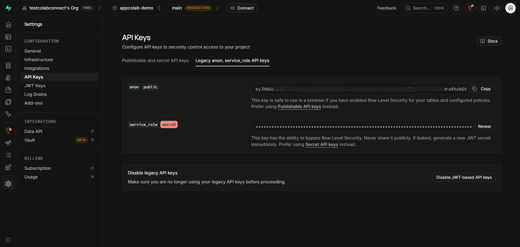
Task: Select Legacy anon, service_role API keys tab
Action: [232, 60]
